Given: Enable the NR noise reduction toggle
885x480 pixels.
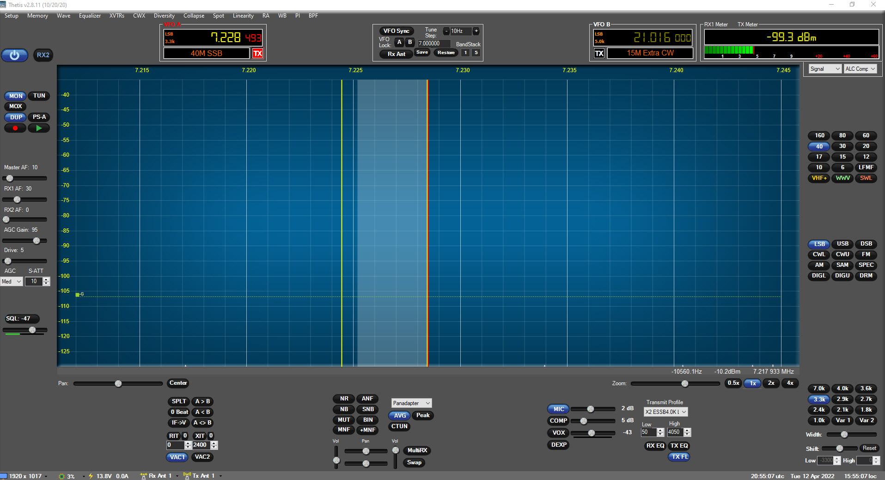Looking at the screenshot, I should click(344, 399).
